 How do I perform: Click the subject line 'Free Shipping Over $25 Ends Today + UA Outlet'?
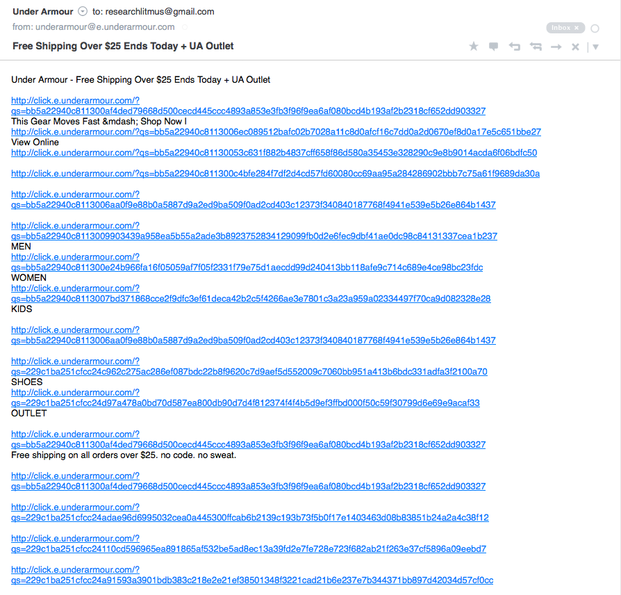(123, 46)
